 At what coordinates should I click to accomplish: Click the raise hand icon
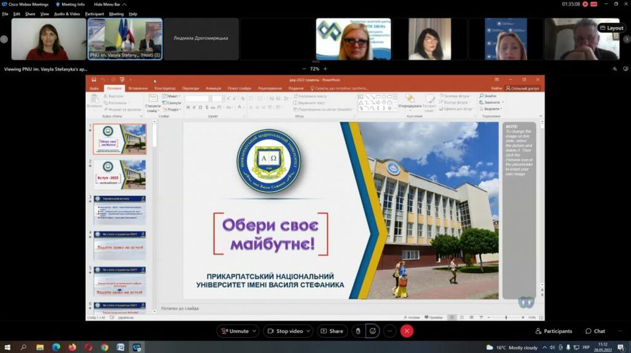[357, 331]
